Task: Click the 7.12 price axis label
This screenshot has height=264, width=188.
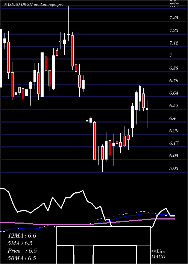Action: coord(174,43)
